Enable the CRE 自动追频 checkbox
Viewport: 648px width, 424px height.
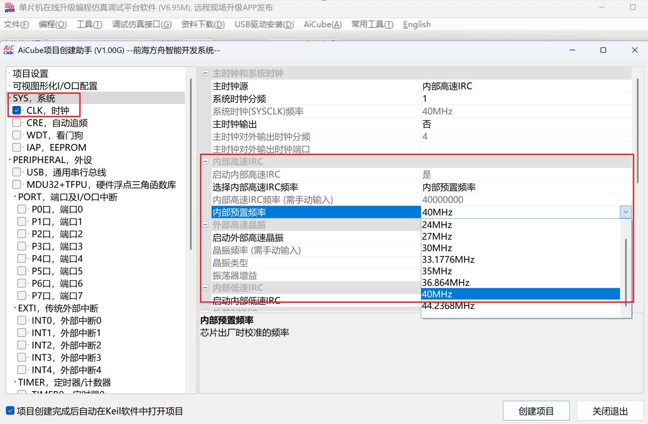click(17, 123)
